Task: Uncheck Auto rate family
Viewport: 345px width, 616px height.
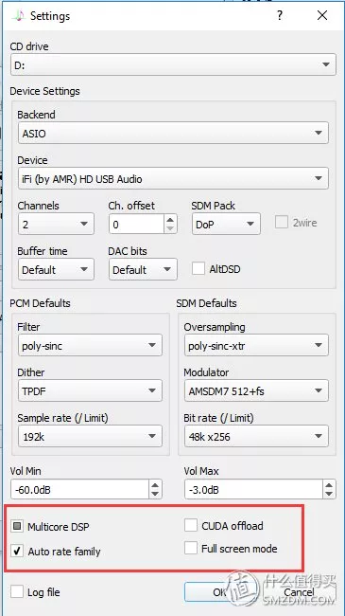Action: tap(17, 551)
